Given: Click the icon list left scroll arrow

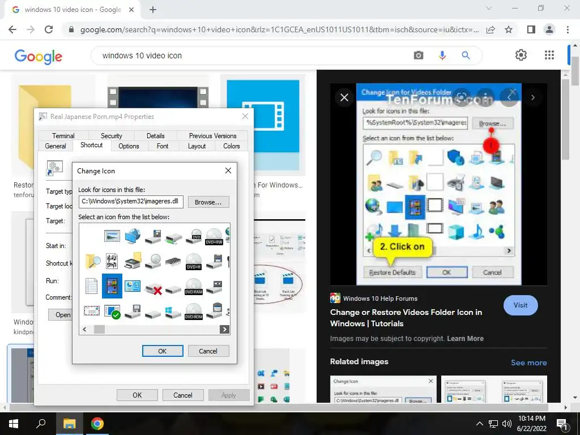Looking at the screenshot, I should [85, 329].
